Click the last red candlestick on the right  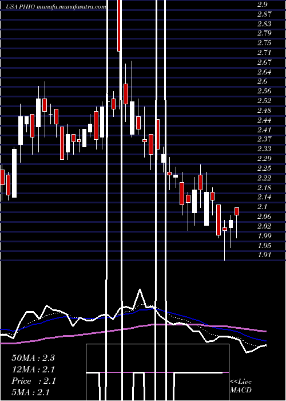237,211
